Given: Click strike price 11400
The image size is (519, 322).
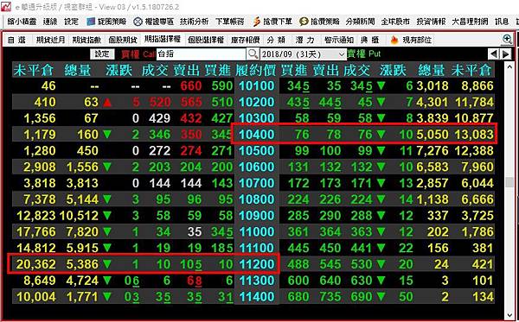Looking at the screenshot, I should 257,296.
